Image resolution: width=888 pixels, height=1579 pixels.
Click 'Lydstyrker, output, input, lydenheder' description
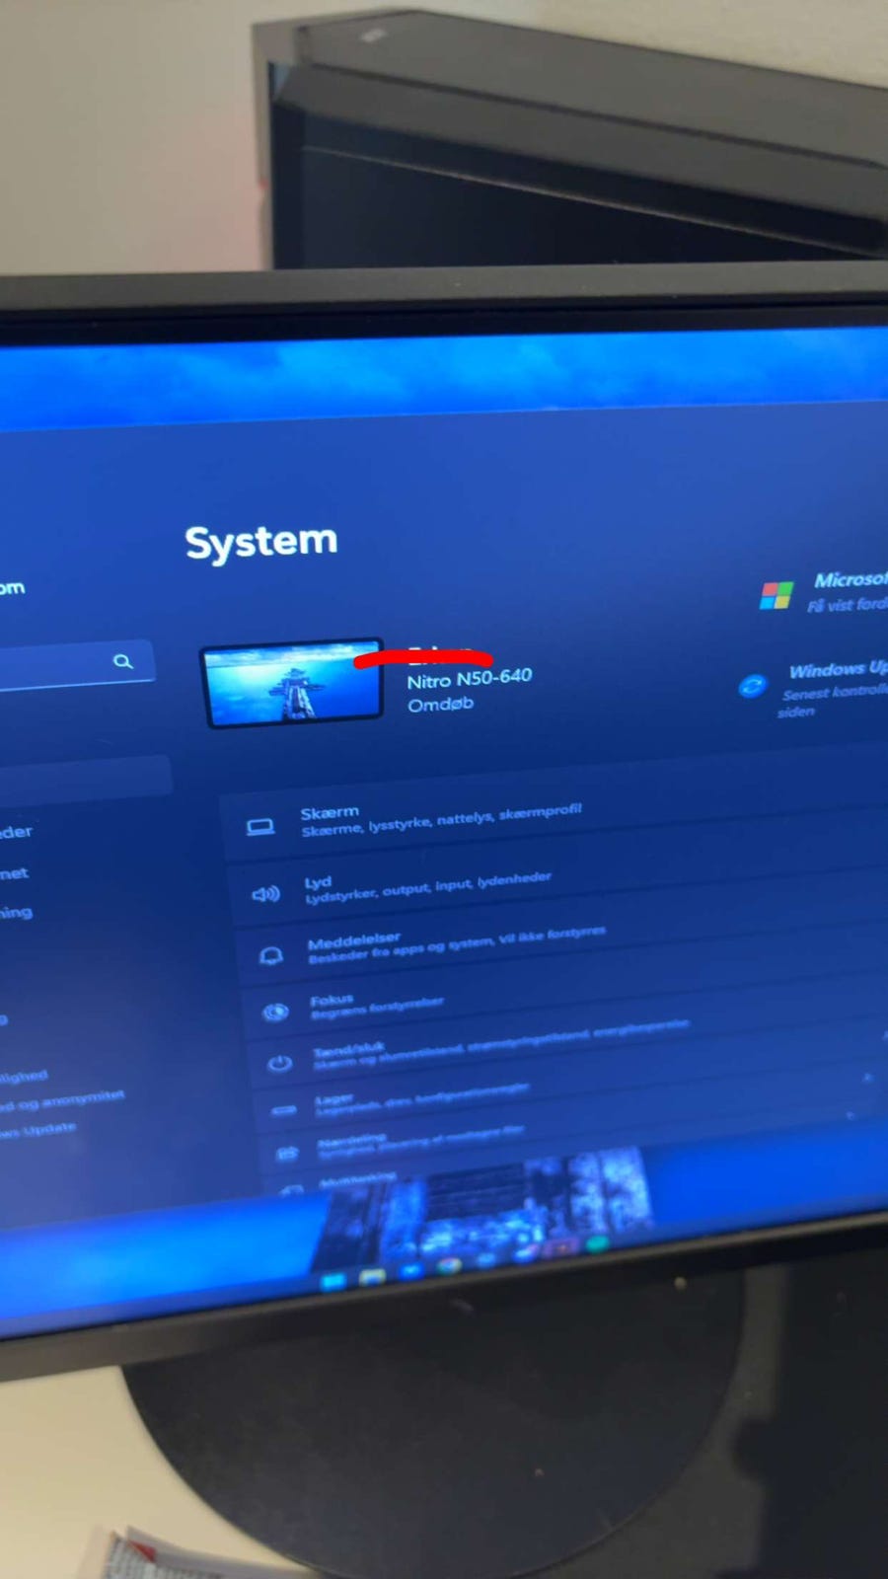pyautogui.click(x=428, y=888)
